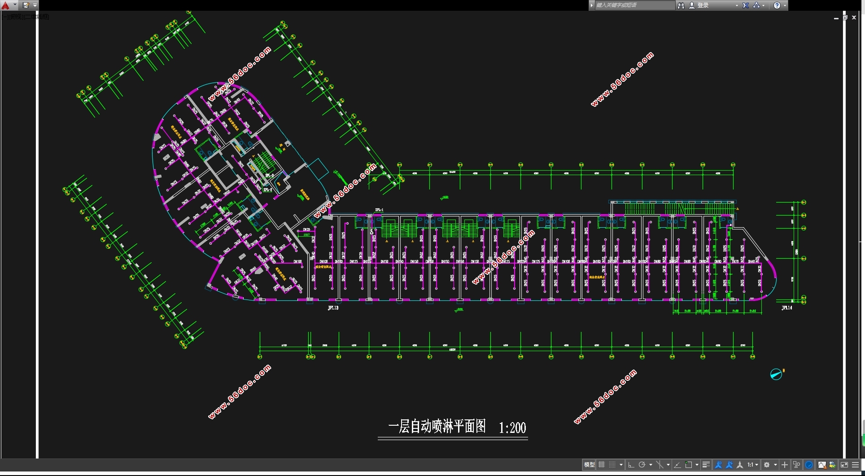865x476 pixels.
Task: Click the workspace switching gear icon
Action: coord(767,465)
